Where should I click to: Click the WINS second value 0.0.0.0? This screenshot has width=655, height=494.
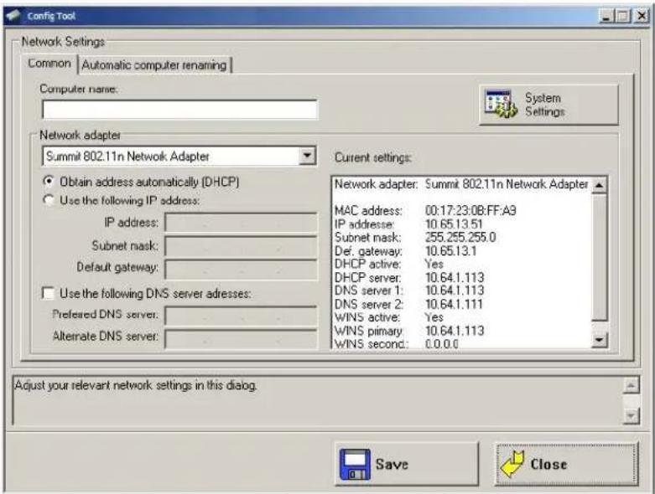point(441,344)
